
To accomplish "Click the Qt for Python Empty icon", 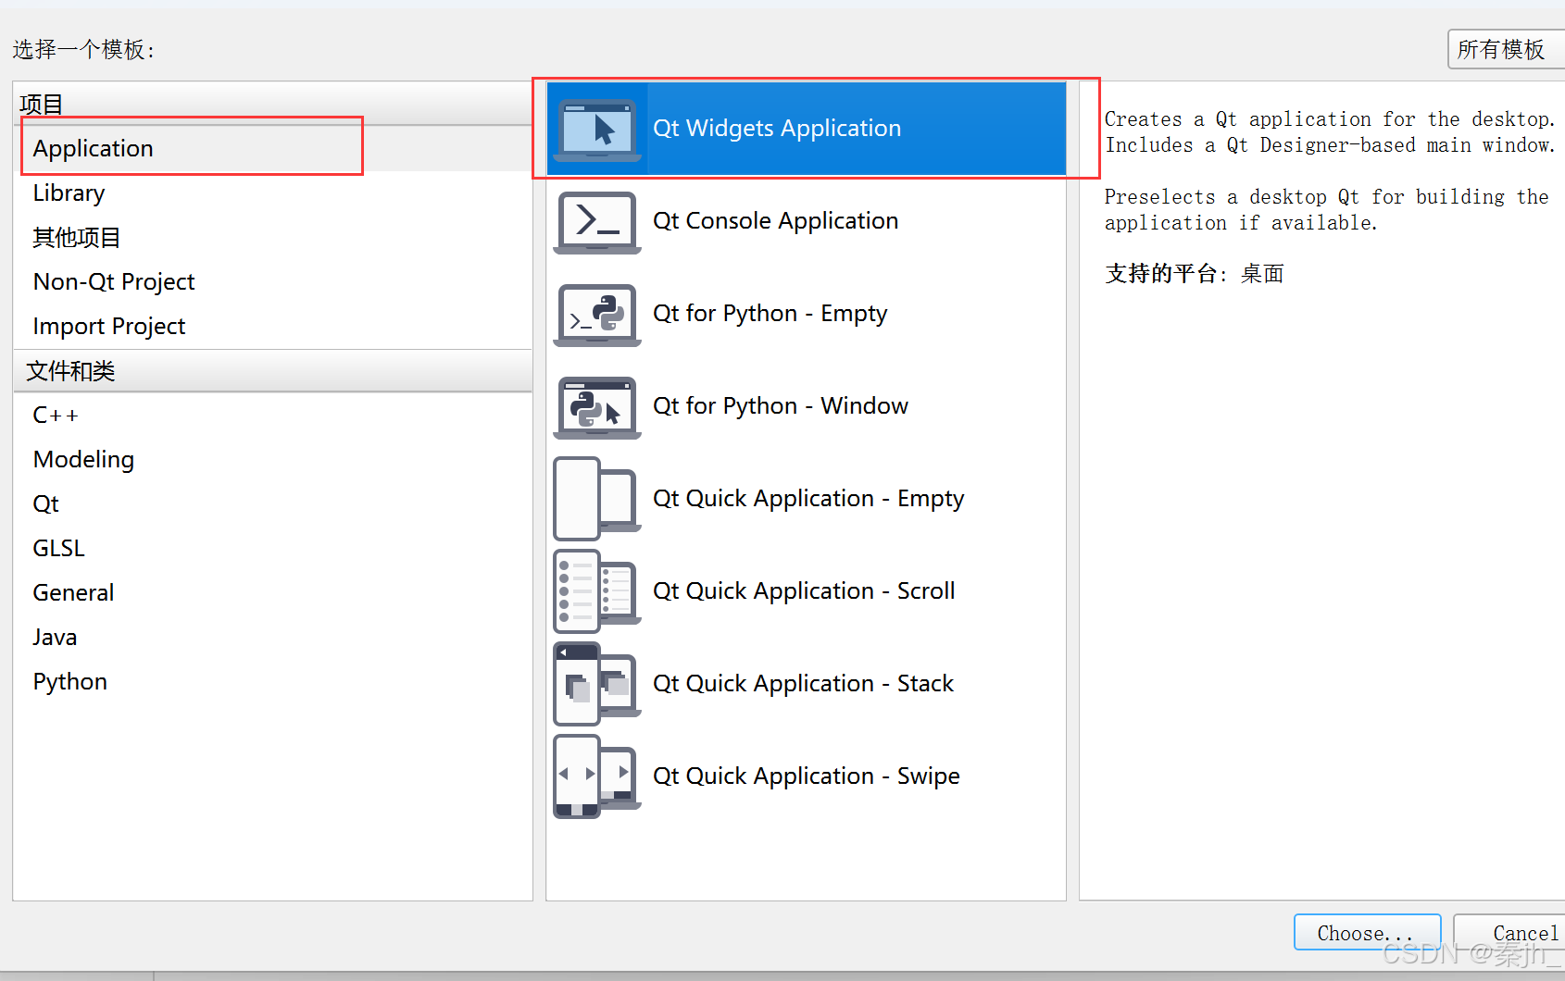I will pyautogui.click(x=597, y=315).
